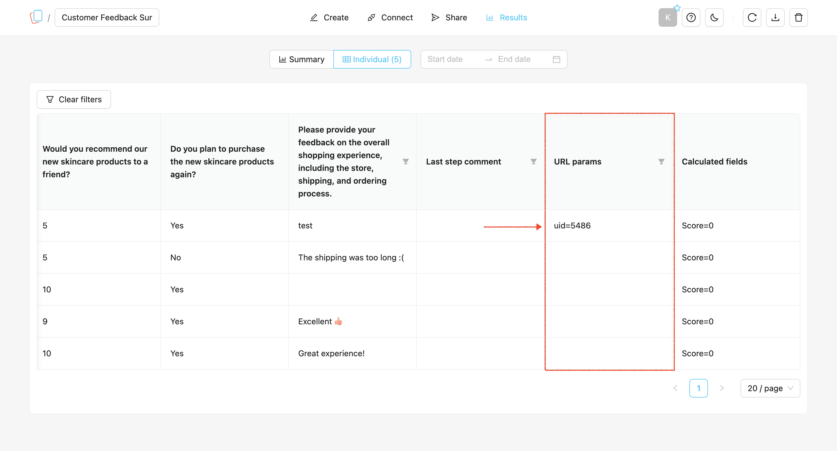837x451 pixels.
Task: Open the Results tab
Action: [x=506, y=17]
